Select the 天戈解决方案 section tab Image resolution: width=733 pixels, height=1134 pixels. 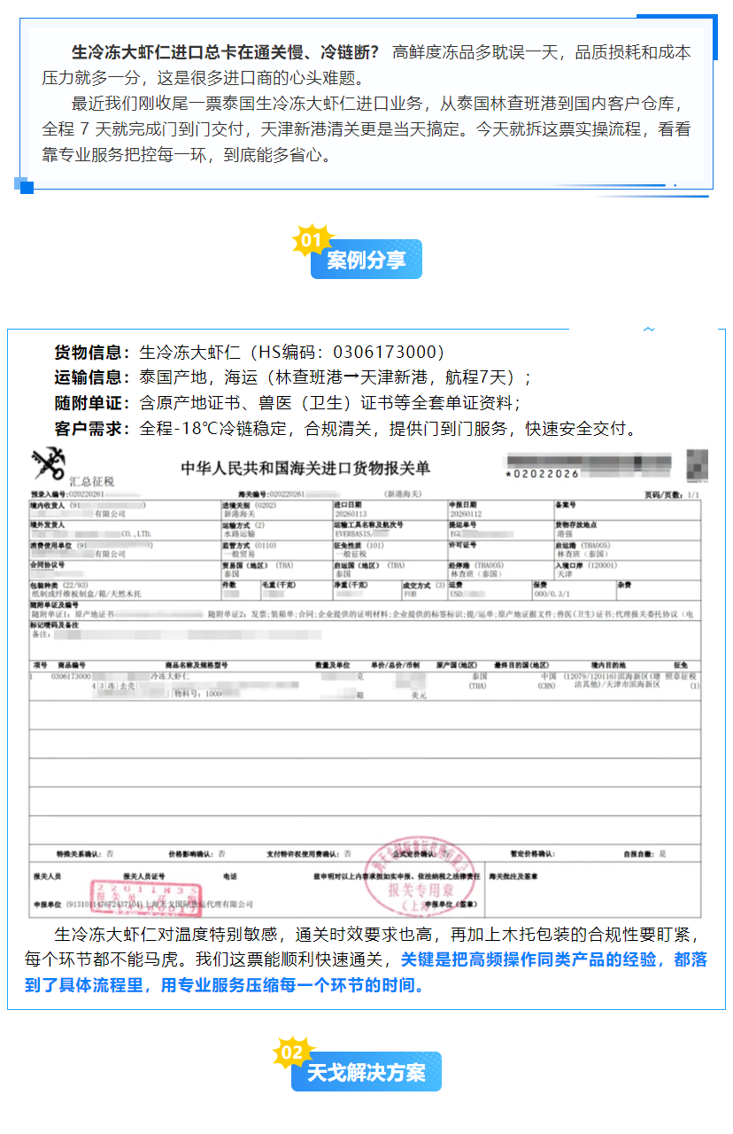[x=366, y=1071]
